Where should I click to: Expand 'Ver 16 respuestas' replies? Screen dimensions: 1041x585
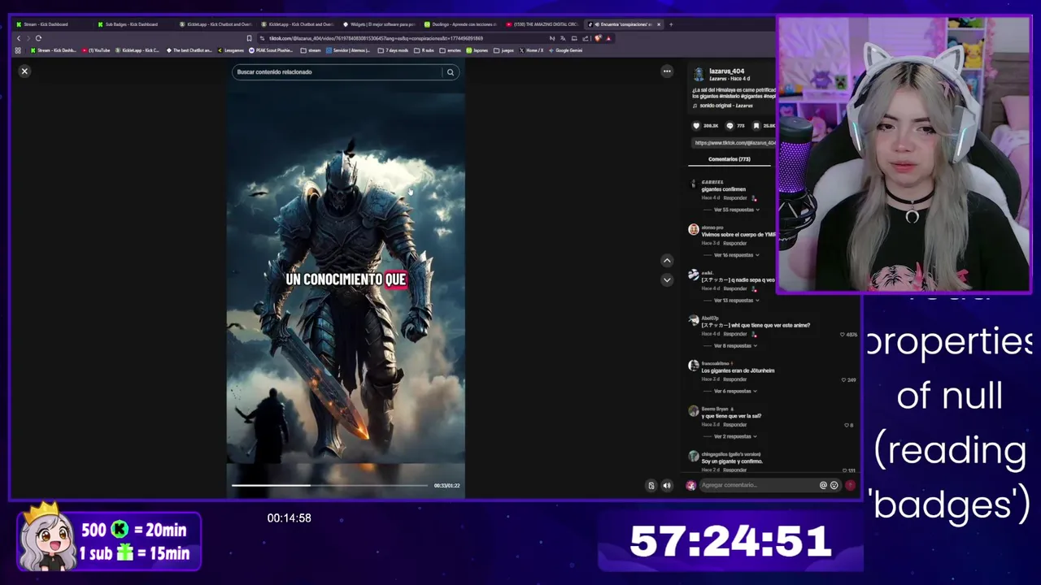pos(736,255)
